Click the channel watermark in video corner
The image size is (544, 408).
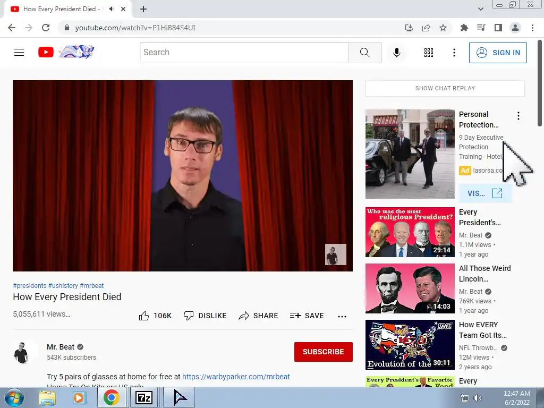coord(336,254)
